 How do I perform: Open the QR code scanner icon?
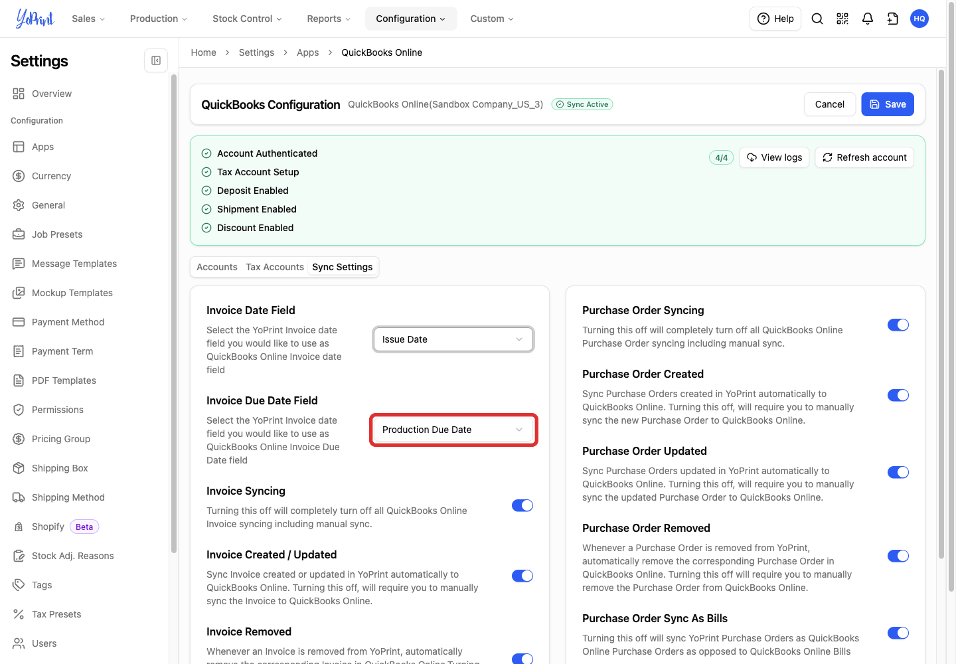pyautogui.click(x=842, y=19)
